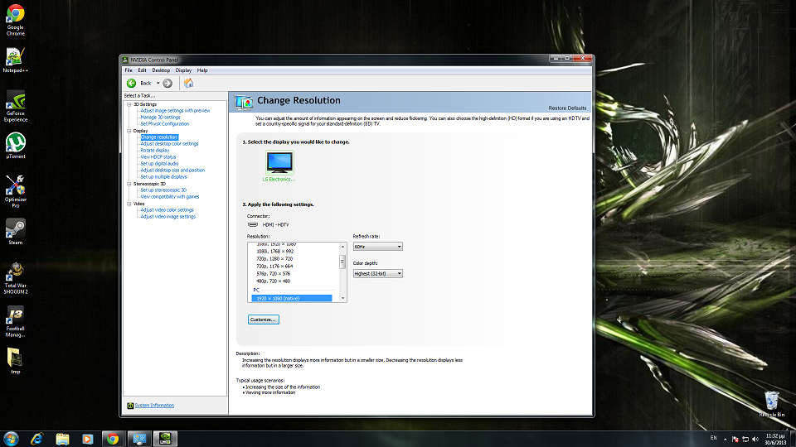796x447 pixels.
Task: Click the Customize... button
Action: [264, 320]
